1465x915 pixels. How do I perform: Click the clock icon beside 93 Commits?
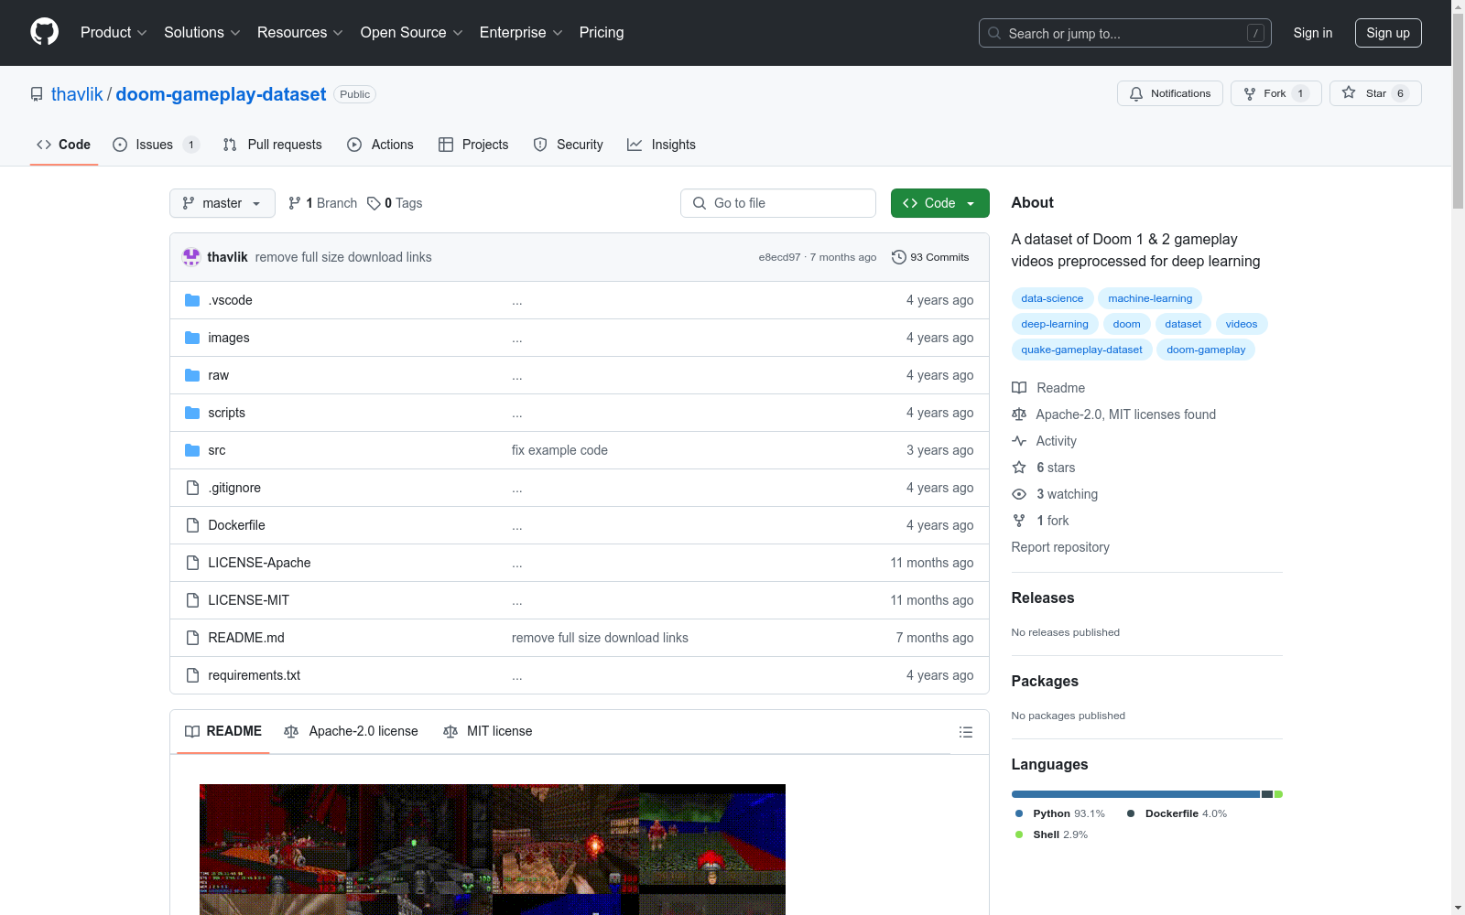point(899,257)
